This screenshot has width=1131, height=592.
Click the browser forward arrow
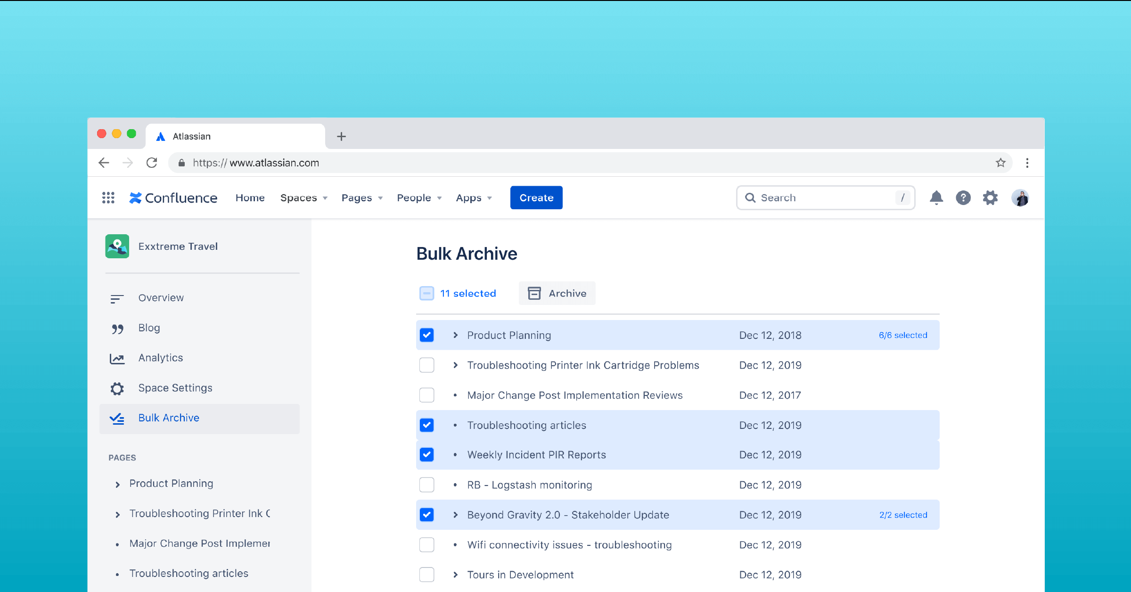pyautogui.click(x=128, y=163)
